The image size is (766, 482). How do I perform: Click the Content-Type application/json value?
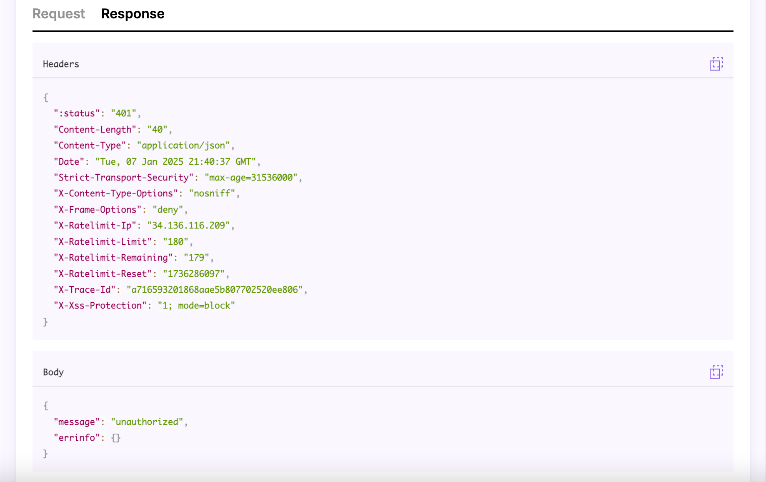(184, 145)
